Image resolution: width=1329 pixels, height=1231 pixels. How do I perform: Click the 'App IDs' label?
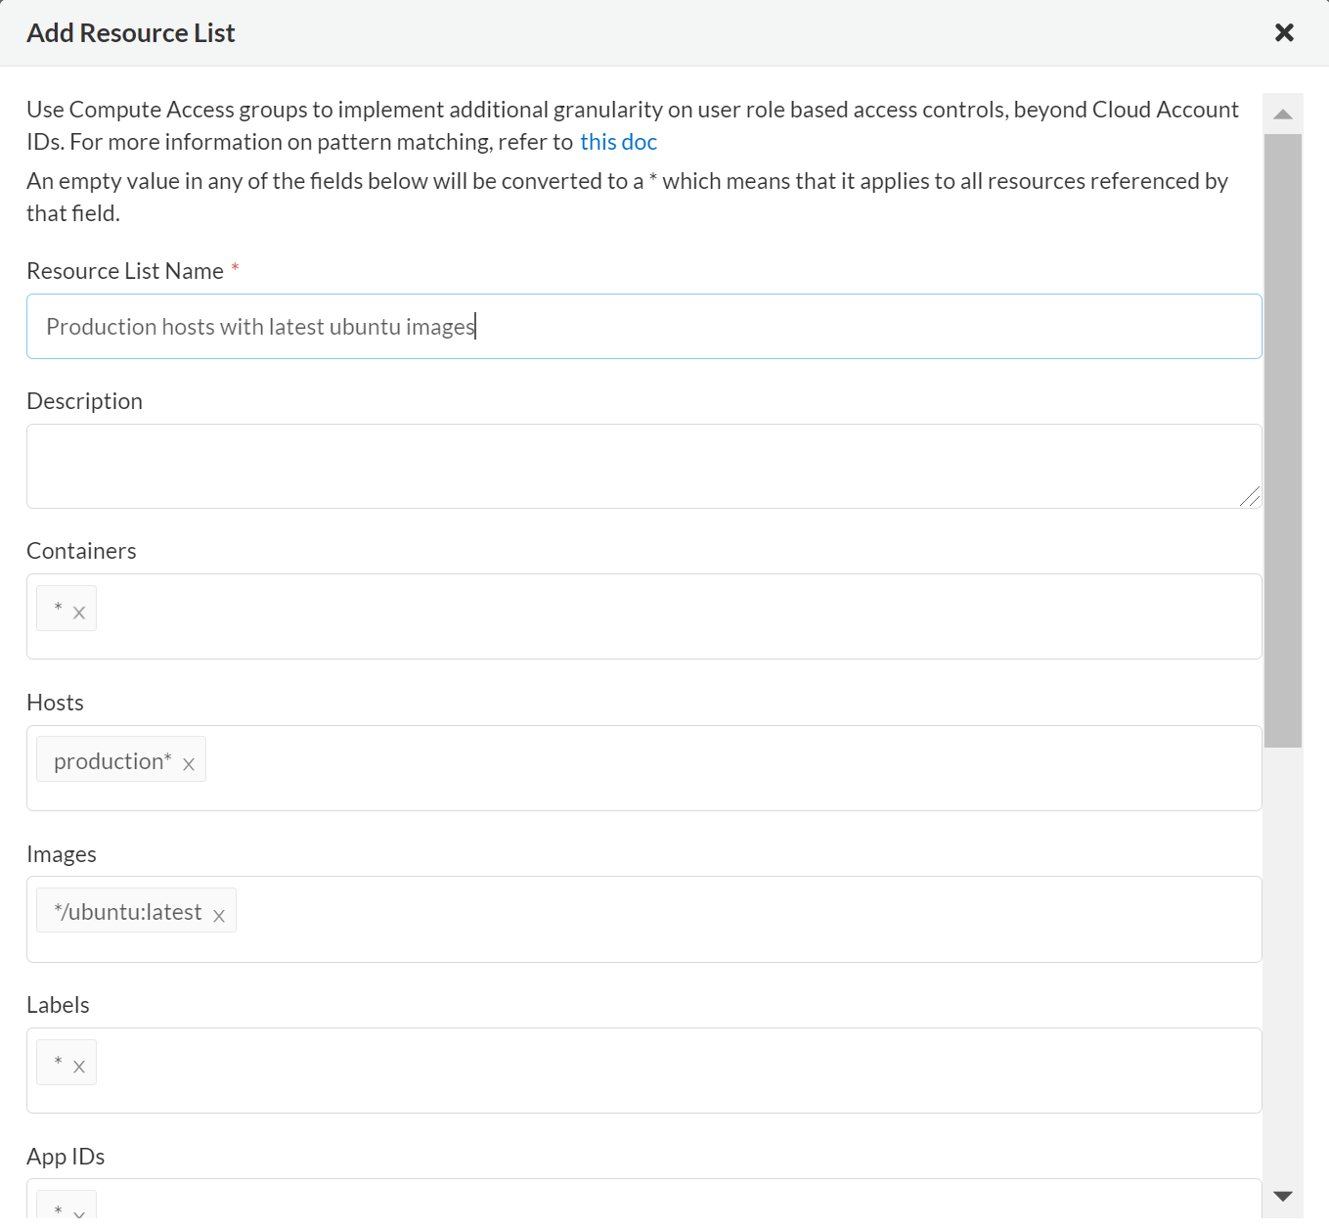(x=66, y=1157)
